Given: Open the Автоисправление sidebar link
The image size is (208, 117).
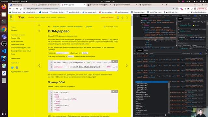Looking at the screenshot, I should tap(17, 41).
